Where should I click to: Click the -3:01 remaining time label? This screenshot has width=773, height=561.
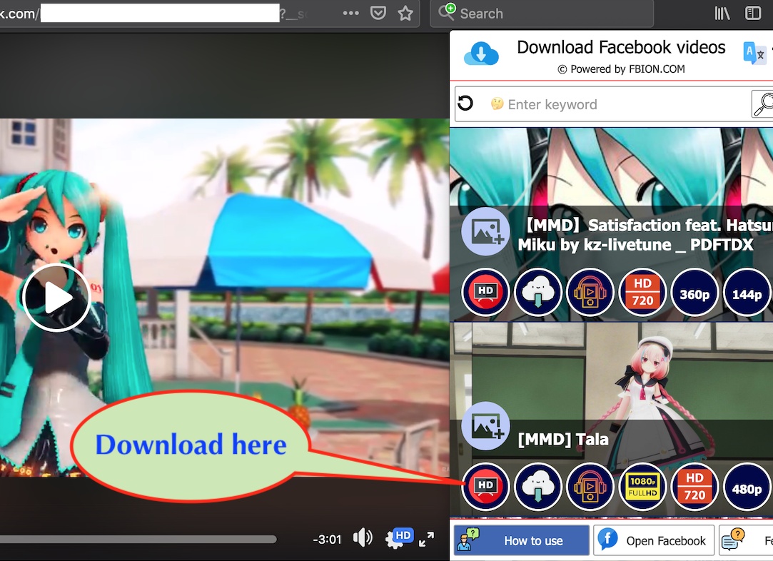pyautogui.click(x=327, y=540)
